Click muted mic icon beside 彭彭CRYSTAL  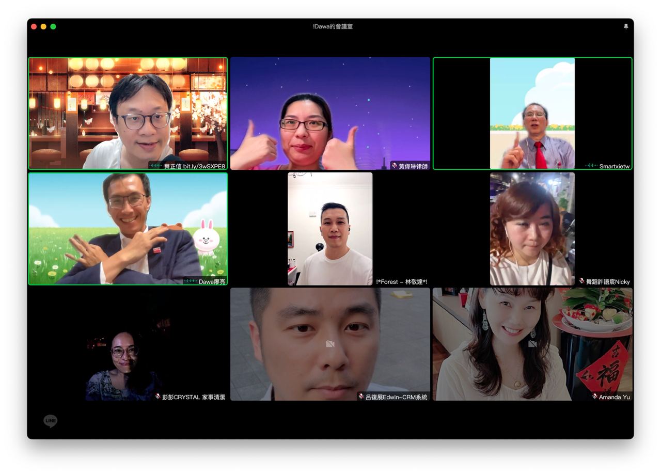coord(158,397)
